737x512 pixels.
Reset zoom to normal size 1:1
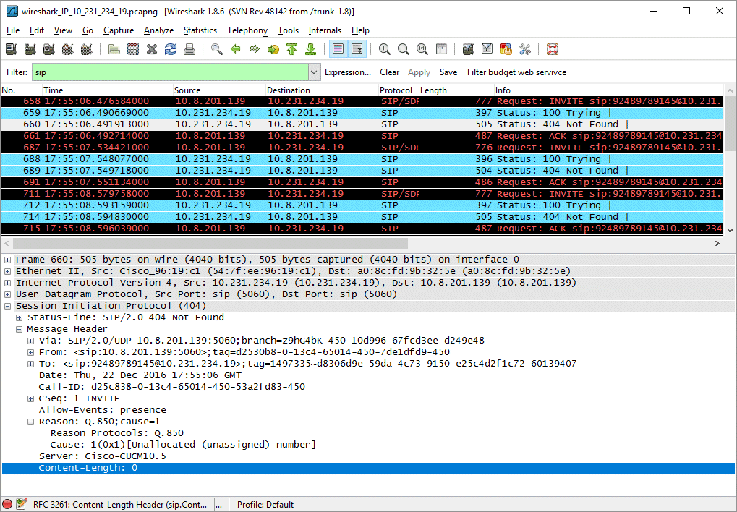(422, 49)
